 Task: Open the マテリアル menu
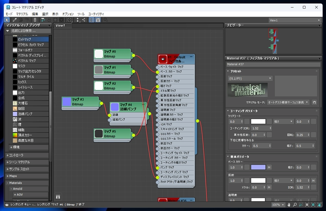tap(22, 14)
